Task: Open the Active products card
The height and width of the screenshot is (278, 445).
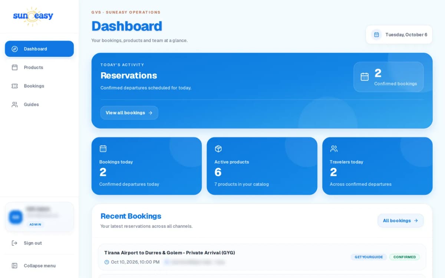Action: 262,166
